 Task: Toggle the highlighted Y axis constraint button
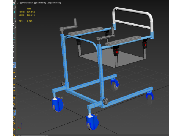tap(14, 65)
